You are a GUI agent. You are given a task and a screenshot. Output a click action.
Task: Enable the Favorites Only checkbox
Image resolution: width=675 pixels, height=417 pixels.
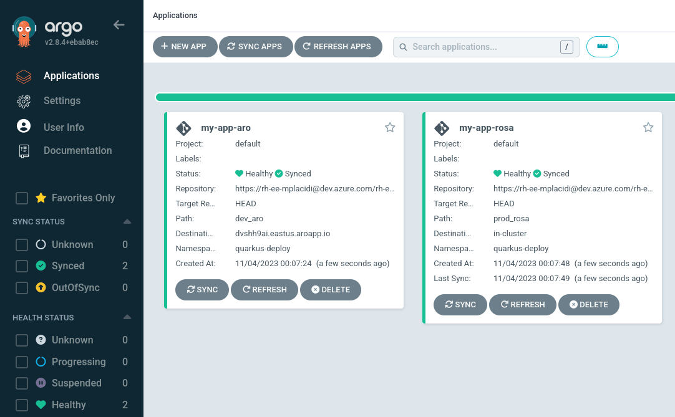[22, 198]
